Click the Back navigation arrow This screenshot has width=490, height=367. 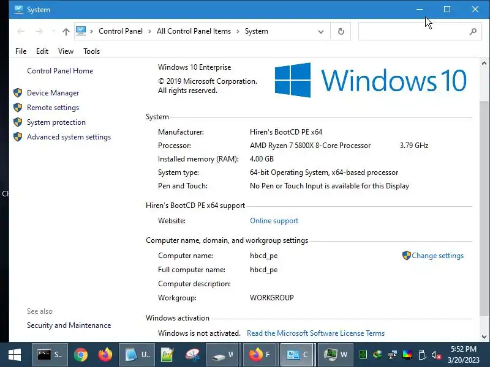pyautogui.click(x=21, y=31)
